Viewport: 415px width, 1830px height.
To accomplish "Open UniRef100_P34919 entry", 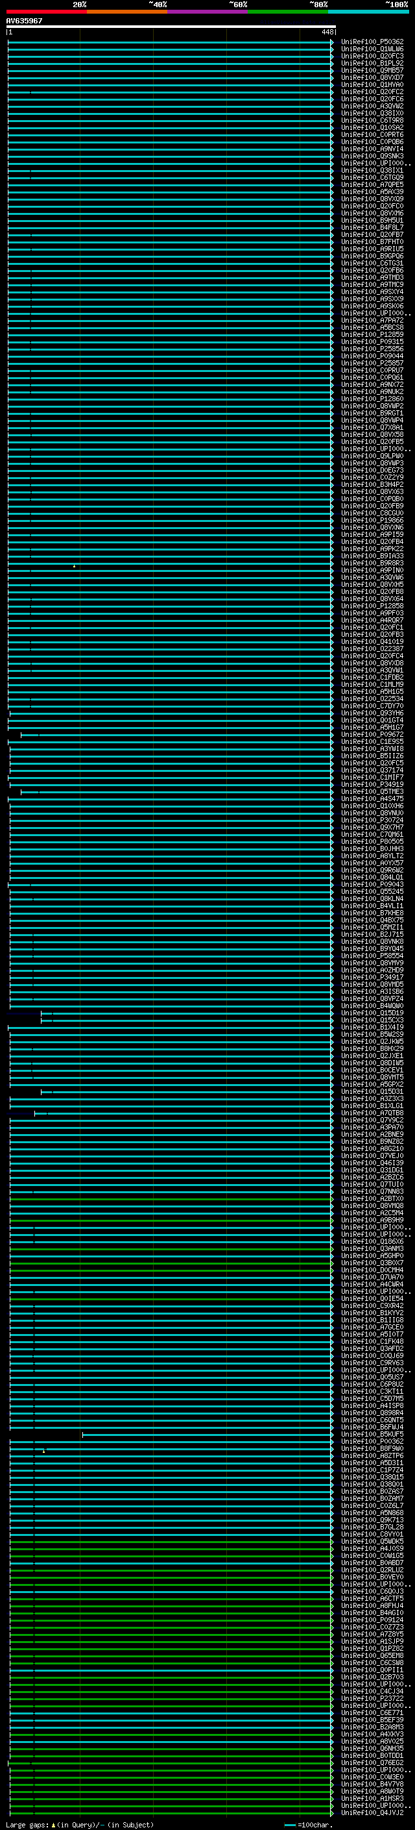I will coord(372,784).
